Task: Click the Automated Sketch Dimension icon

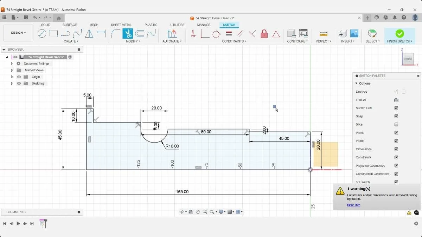Action: (x=172, y=34)
